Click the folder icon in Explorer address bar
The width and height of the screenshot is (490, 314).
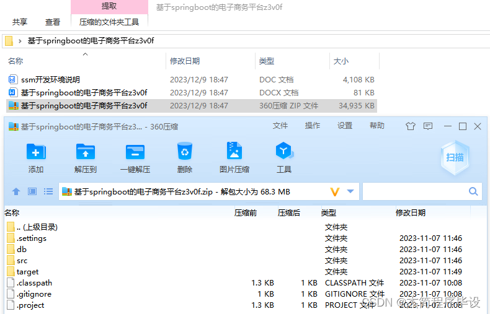[9, 41]
